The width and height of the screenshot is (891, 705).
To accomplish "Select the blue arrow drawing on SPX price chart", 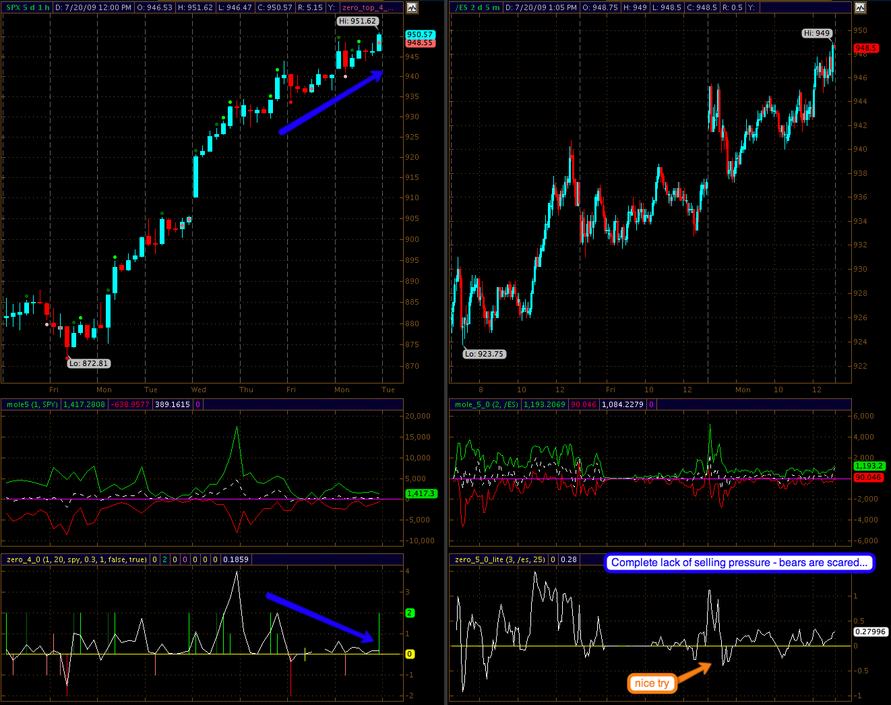I will pos(331,103).
